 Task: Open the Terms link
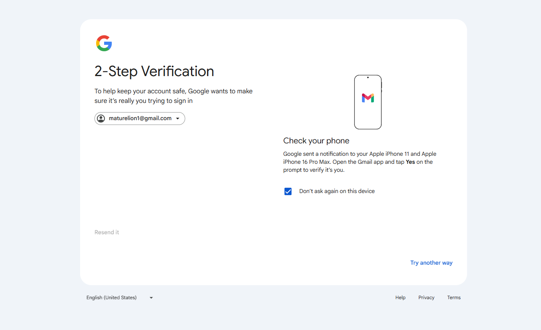click(x=454, y=298)
